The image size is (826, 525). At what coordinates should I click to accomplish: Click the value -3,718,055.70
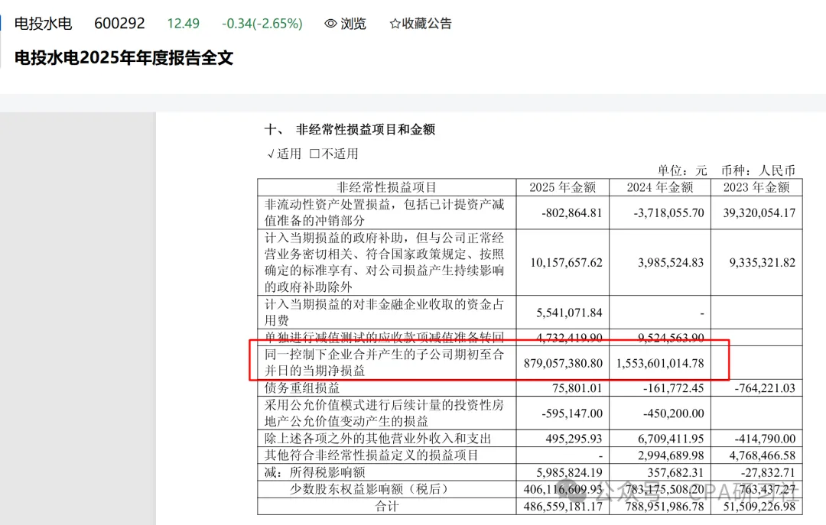point(669,212)
